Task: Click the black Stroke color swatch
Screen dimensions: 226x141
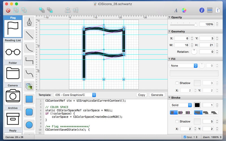Action: point(197,105)
